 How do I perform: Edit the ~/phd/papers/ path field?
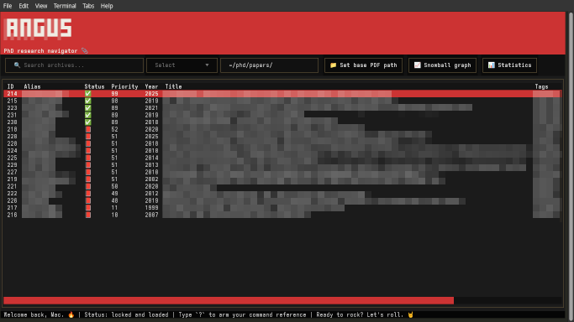coord(269,65)
